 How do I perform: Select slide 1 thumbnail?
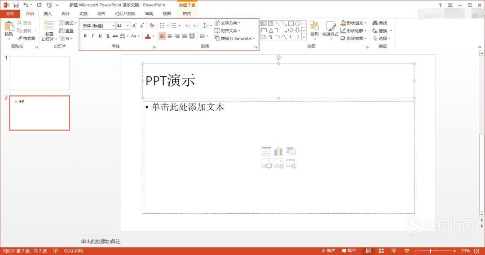coord(40,73)
